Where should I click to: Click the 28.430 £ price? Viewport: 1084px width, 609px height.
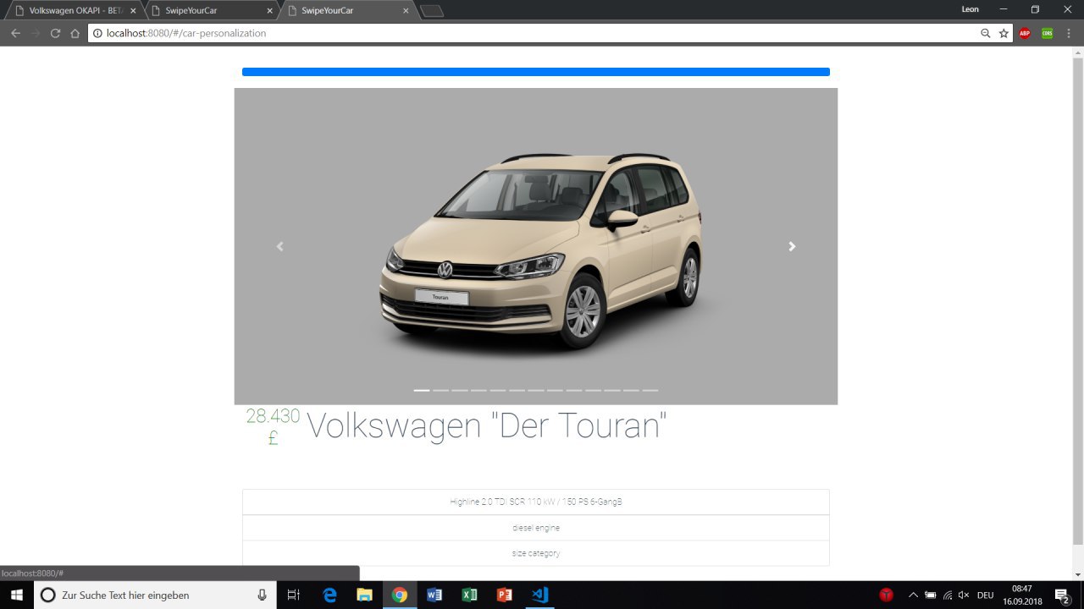(273, 426)
